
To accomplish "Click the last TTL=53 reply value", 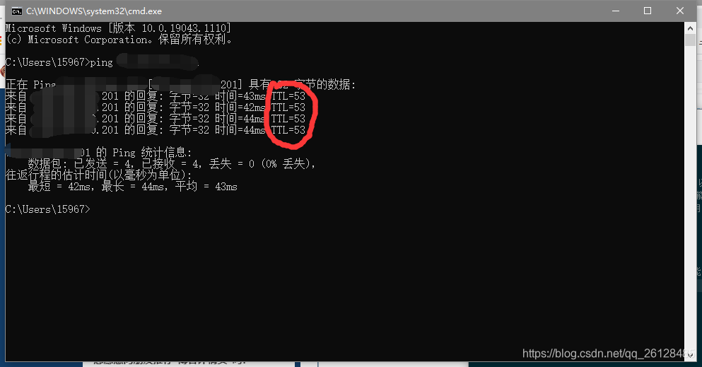I will (x=288, y=130).
